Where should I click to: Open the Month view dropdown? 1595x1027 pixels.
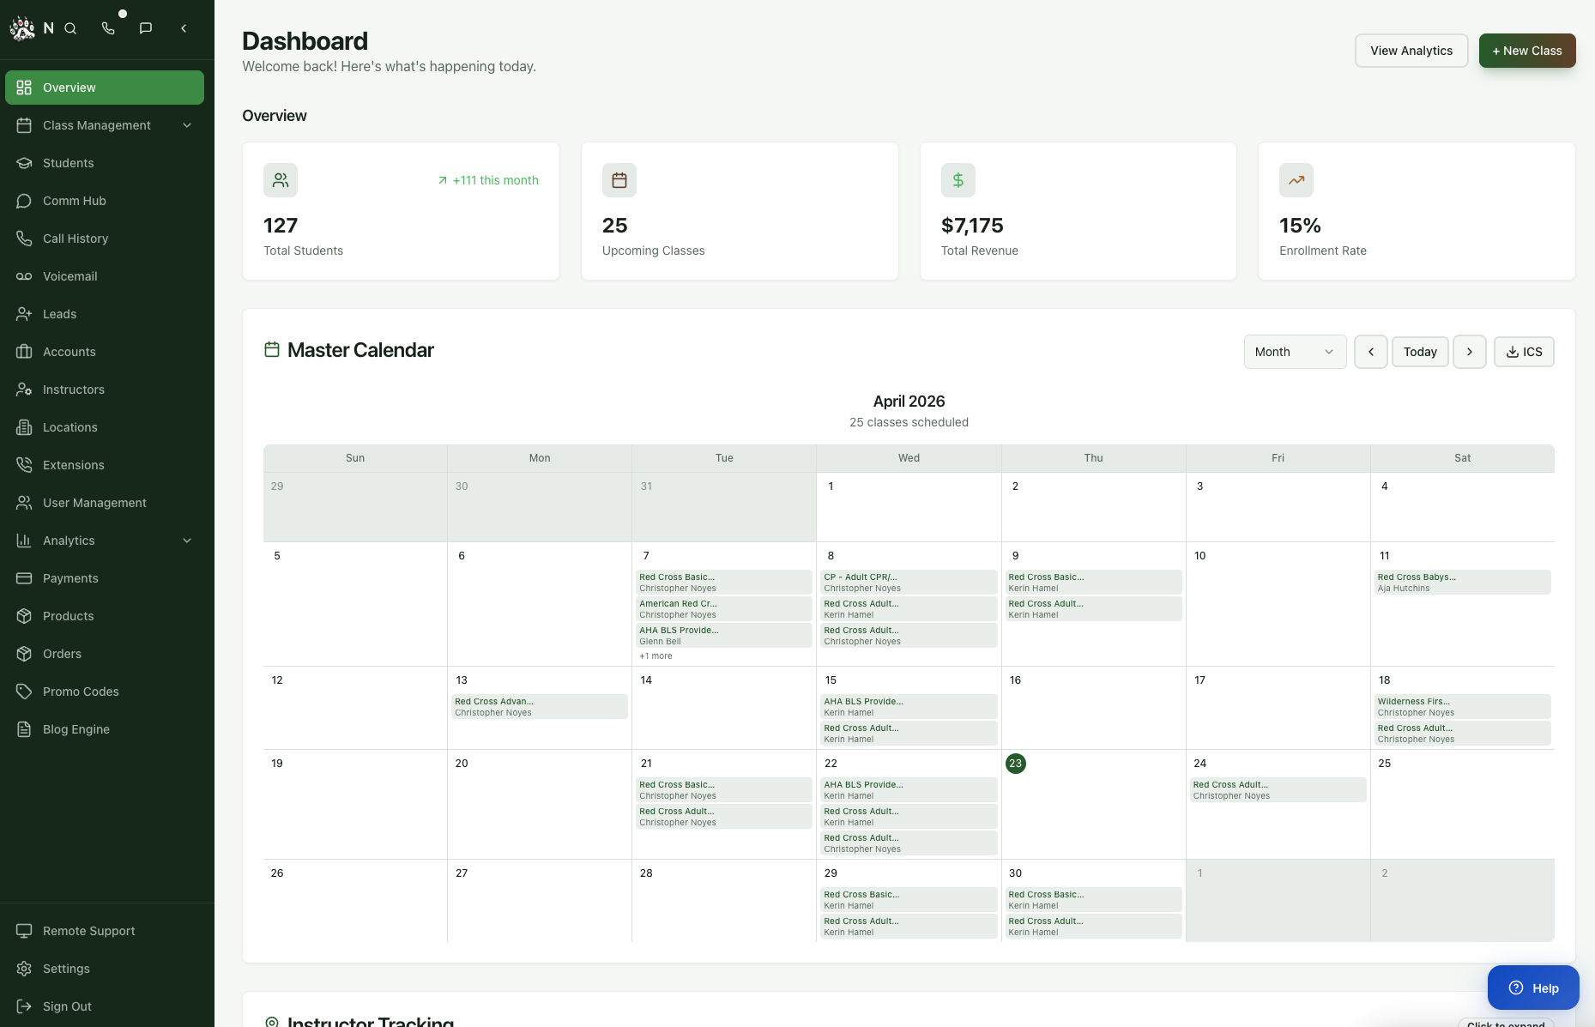pyautogui.click(x=1294, y=352)
